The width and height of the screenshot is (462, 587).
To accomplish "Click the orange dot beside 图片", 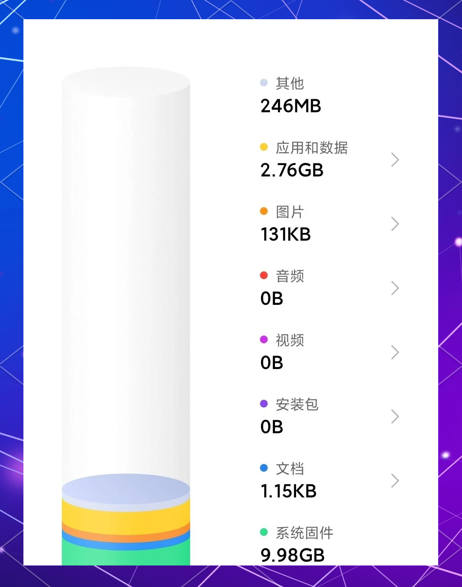I will coord(264,211).
